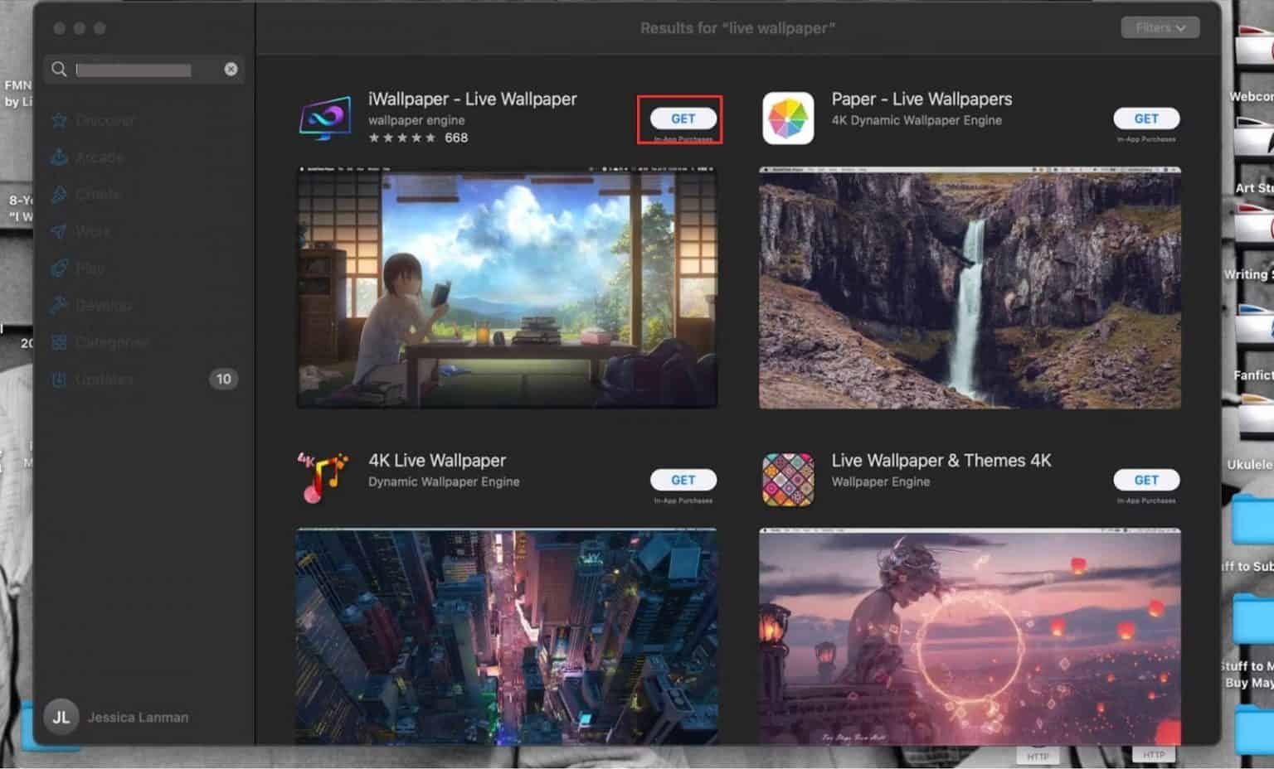Image resolution: width=1274 pixels, height=769 pixels.
Task: Open the Arcade section in the sidebar
Action: (x=99, y=157)
